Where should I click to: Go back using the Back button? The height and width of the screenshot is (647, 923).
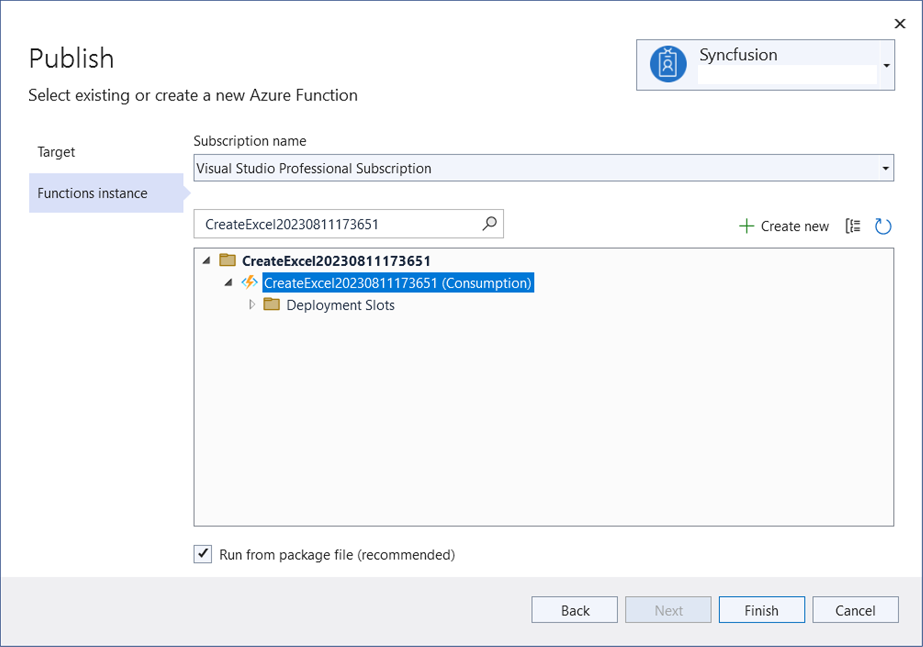[574, 610]
